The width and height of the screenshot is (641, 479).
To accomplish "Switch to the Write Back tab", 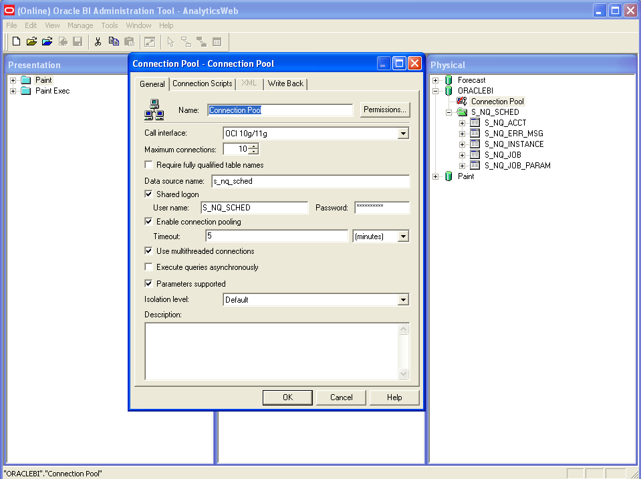I will click(x=285, y=84).
